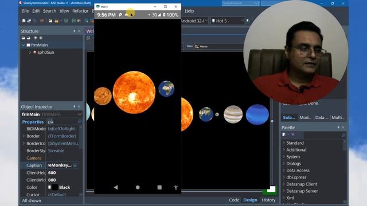Viewport: 367px width, 206px height.
Task: Expand the BorderIcons property
Action: click(24, 144)
